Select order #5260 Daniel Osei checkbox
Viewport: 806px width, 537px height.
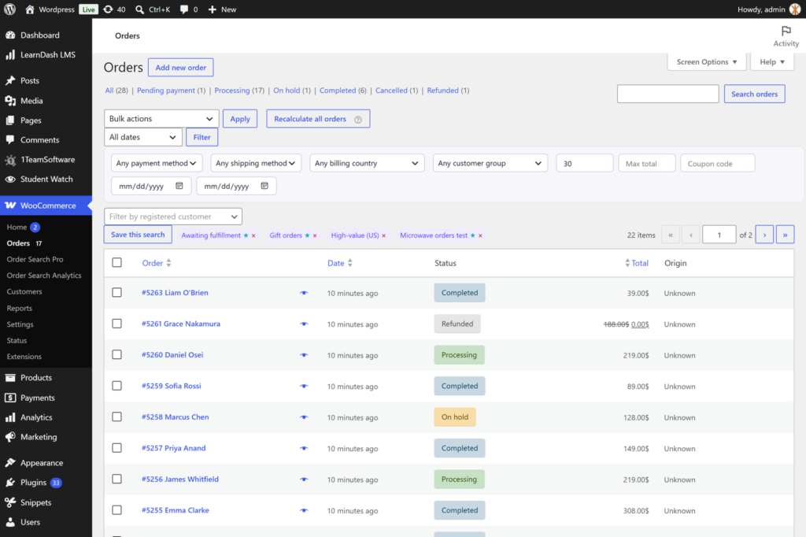[x=117, y=354]
